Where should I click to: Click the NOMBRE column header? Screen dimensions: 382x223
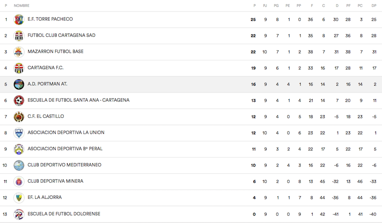pos(22,6)
